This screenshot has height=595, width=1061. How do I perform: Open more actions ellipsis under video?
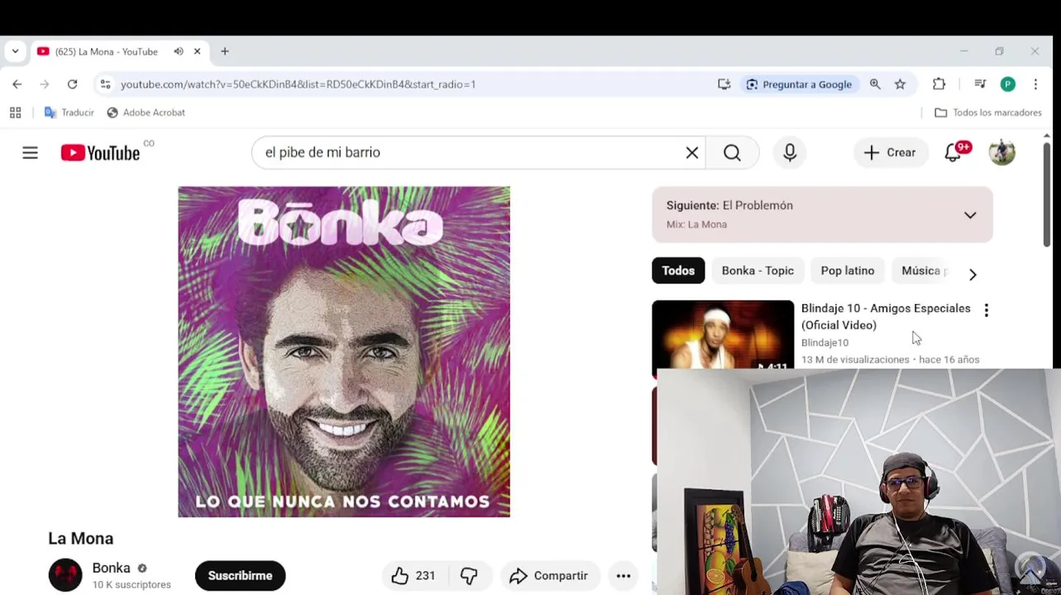pyautogui.click(x=624, y=576)
